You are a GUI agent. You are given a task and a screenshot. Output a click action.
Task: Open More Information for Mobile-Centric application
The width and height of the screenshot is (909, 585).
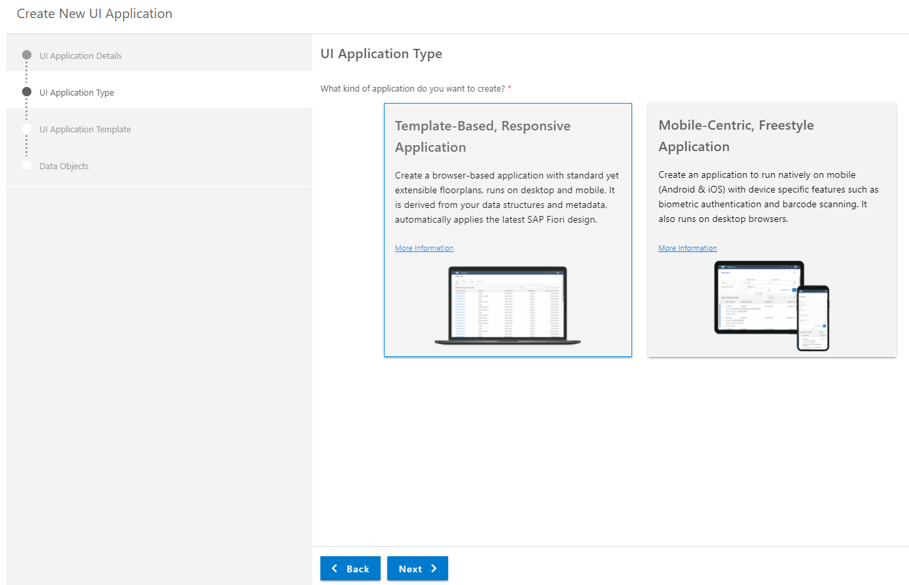pos(688,248)
